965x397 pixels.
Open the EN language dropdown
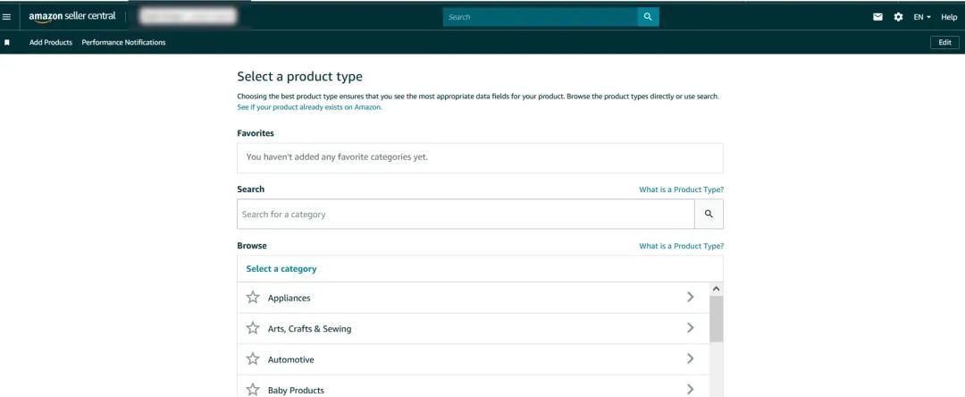point(921,17)
